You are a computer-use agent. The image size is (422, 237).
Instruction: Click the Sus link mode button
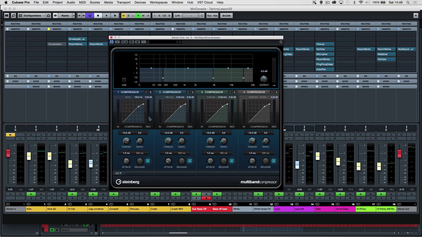point(209,15)
